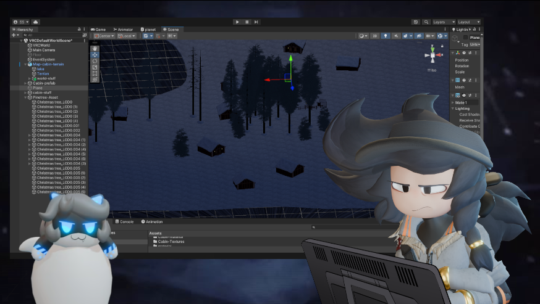The height and width of the screenshot is (304, 540).
Task: Select the Scene tab
Action: pos(171,30)
